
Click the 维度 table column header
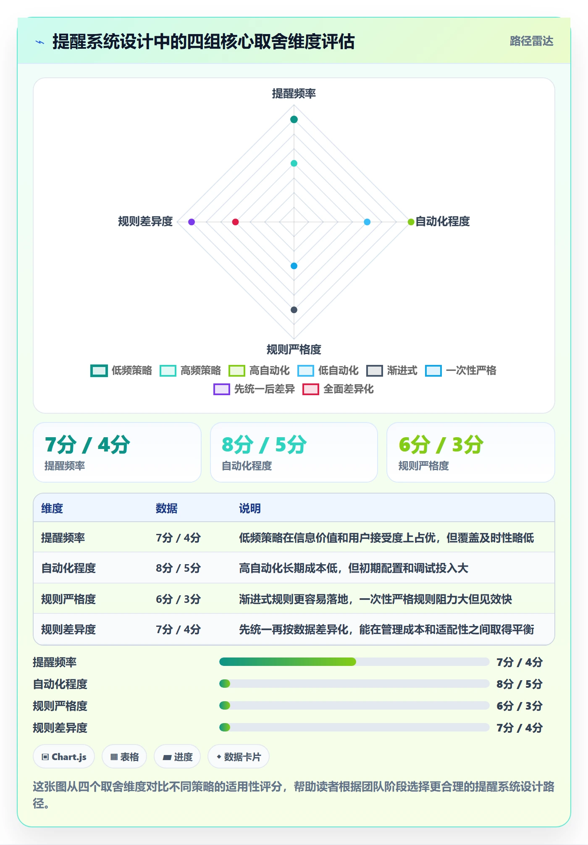point(52,508)
